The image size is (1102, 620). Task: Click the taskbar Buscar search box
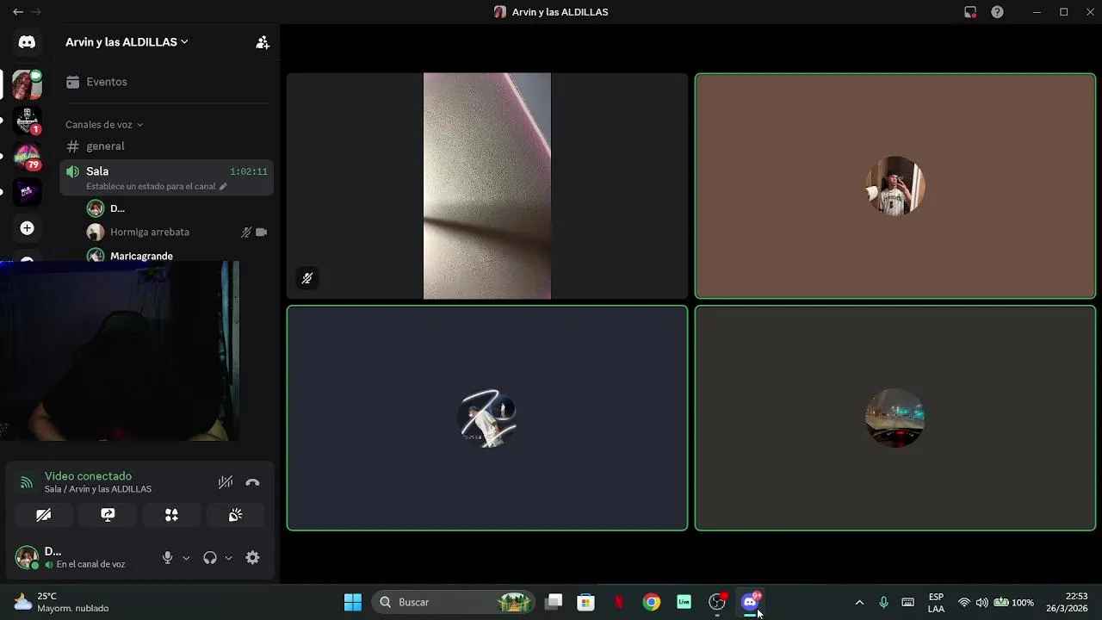[453, 602]
